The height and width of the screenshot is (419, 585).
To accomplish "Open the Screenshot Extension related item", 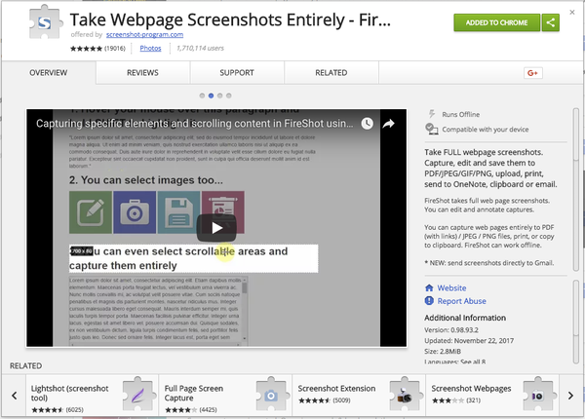I will pyautogui.click(x=359, y=396).
